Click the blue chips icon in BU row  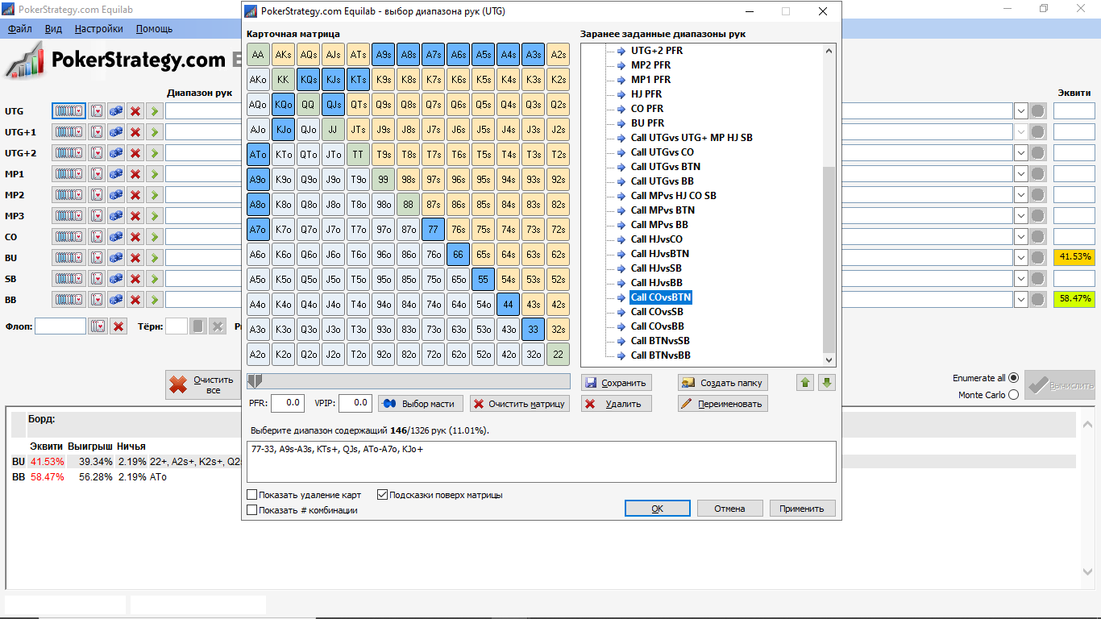click(x=117, y=257)
